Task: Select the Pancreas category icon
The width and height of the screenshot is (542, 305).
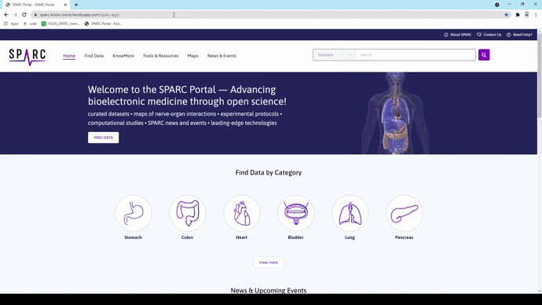Action: coord(405,213)
